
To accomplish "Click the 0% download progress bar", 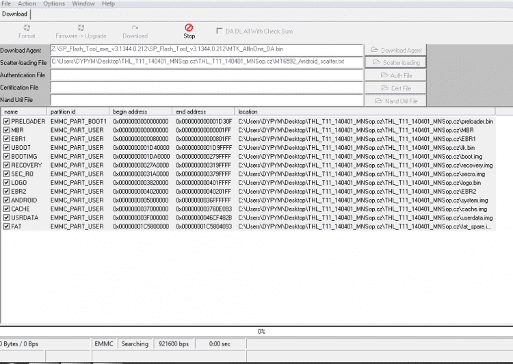I will [x=256, y=332].
